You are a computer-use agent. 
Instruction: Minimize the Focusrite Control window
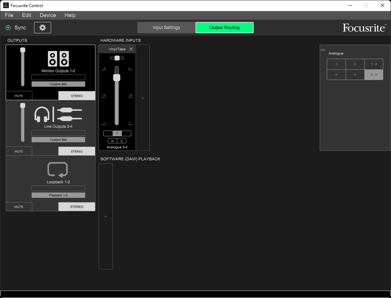pyautogui.click(x=350, y=5)
